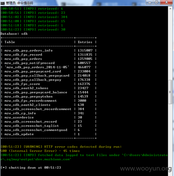Click entries value 1259005
Viewport: 174px width, 176px height.
pyautogui.click(x=85, y=59)
